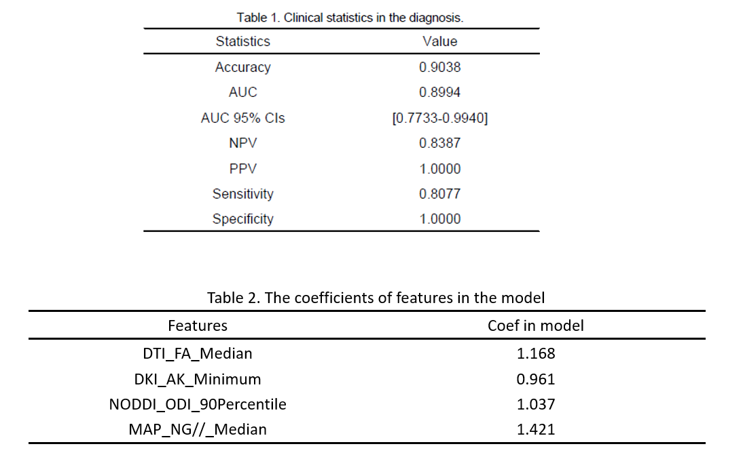Select the Sensitivity value 0.8077

tap(439, 194)
